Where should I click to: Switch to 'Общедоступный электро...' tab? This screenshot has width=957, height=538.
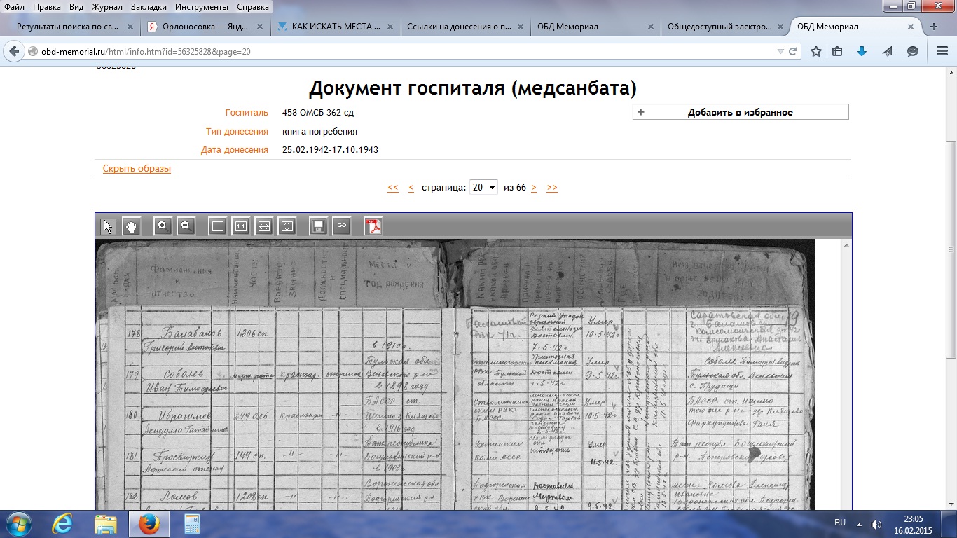coord(724,27)
